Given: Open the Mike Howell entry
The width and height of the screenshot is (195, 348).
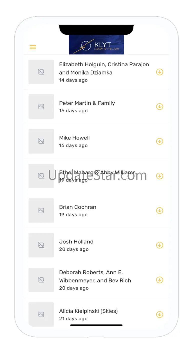Looking at the screenshot, I should pyautogui.click(x=96, y=141).
